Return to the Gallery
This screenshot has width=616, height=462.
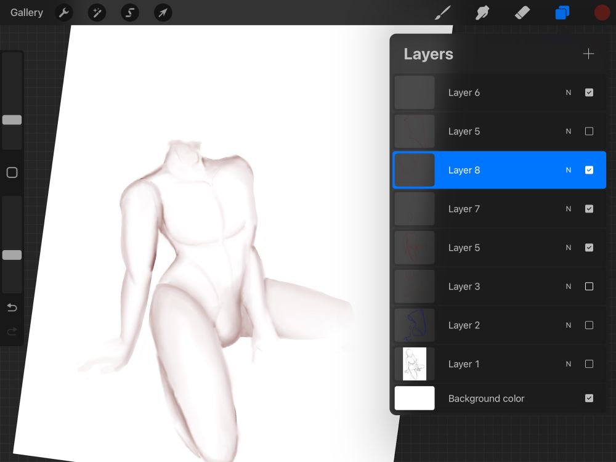[x=26, y=12]
